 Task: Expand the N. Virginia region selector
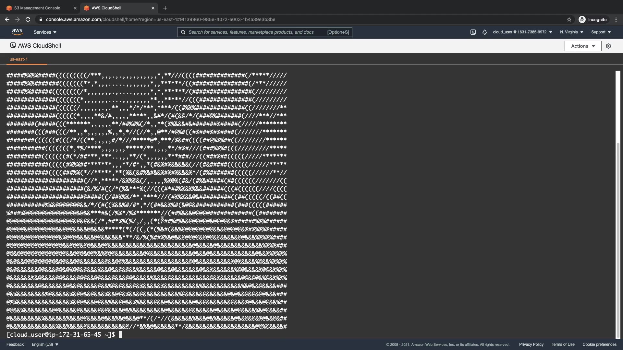click(x=571, y=32)
